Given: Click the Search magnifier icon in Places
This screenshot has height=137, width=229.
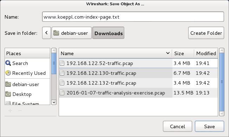Looking at the screenshot, I should tap(8, 63).
